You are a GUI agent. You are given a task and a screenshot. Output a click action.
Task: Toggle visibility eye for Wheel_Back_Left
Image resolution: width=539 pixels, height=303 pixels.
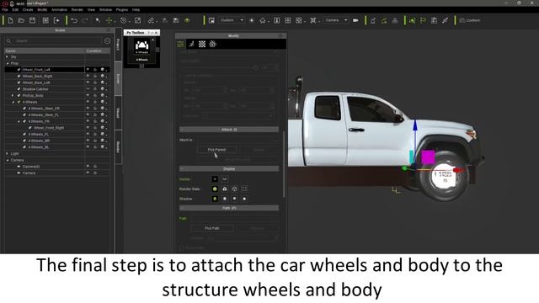point(88,82)
